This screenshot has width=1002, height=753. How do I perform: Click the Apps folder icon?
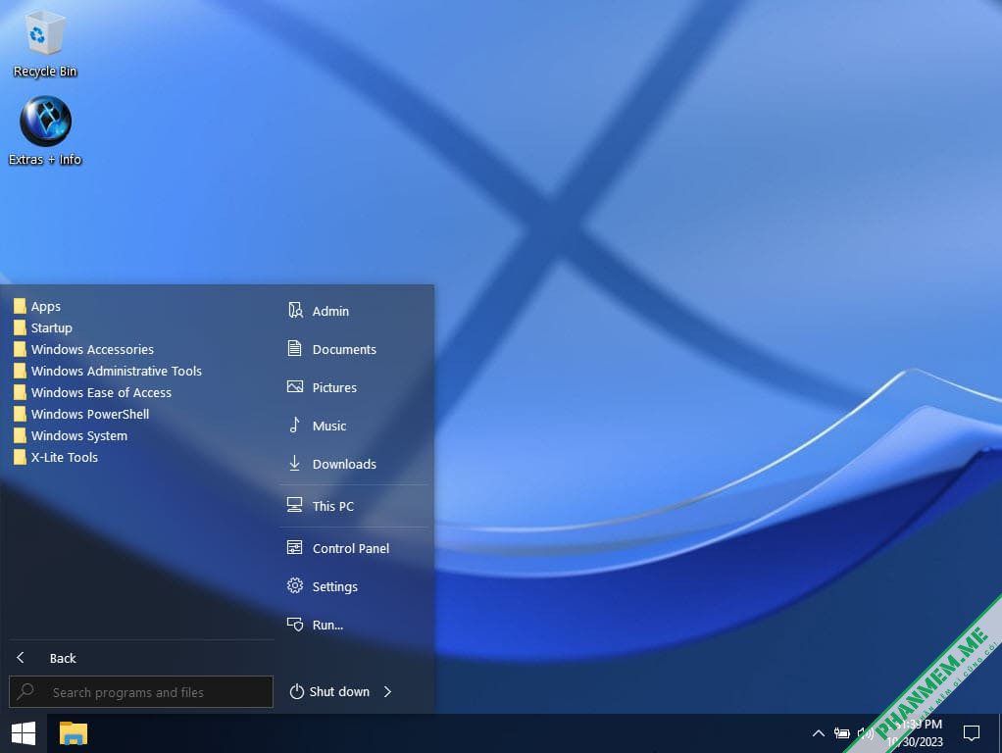tap(20, 306)
